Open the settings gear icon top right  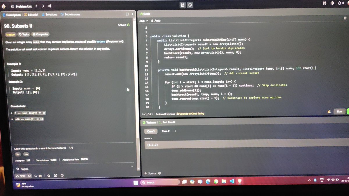pos(332,3)
